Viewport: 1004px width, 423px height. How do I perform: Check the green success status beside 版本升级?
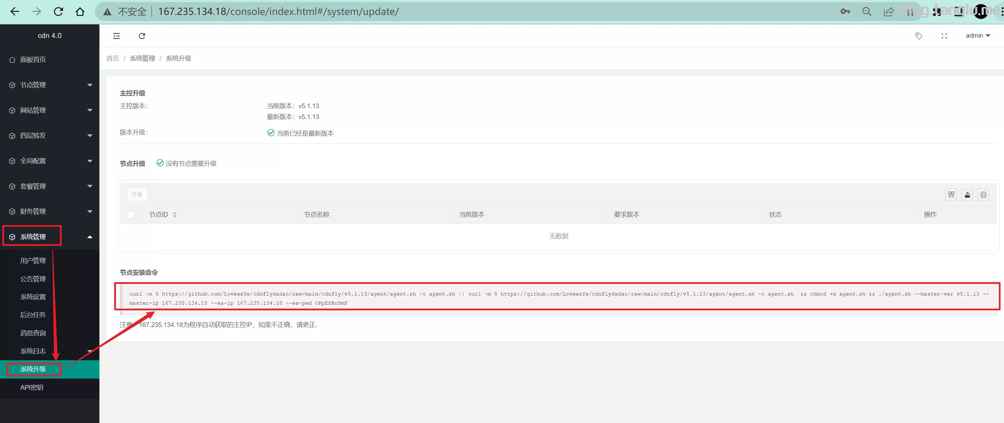click(x=271, y=133)
